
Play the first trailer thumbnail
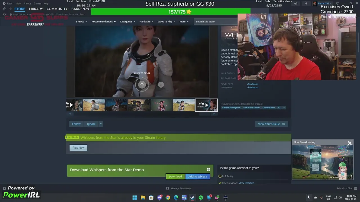(74, 105)
